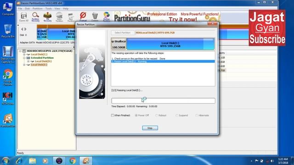Image resolution: width=294 pixels, height=165 pixels.
Task: Open the Debut Video Capture desktop shortcut
Action: (x=8, y=55)
